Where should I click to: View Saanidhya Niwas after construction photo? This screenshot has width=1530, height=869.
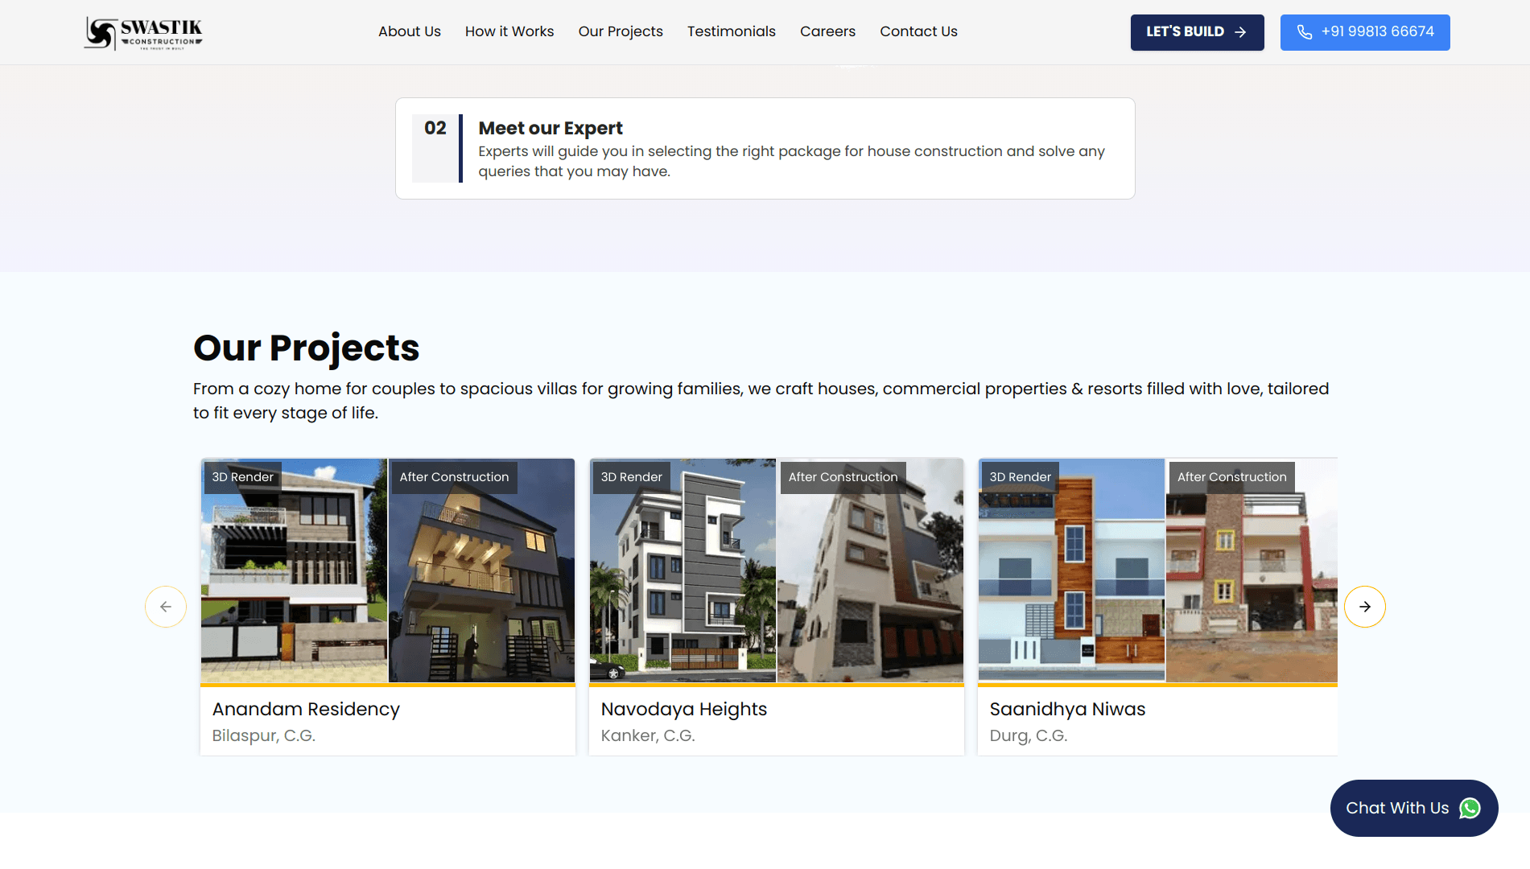tap(1251, 571)
